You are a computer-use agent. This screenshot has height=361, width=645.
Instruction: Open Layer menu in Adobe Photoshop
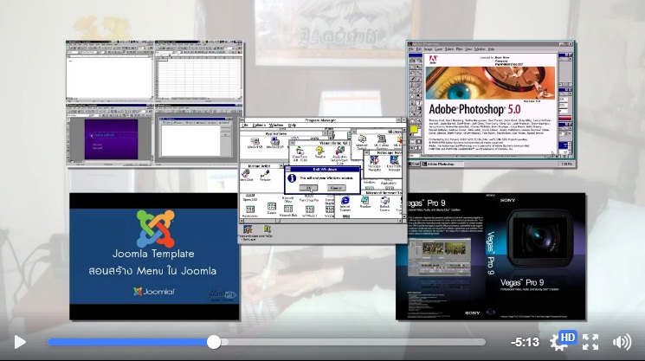(x=438, y=49)
